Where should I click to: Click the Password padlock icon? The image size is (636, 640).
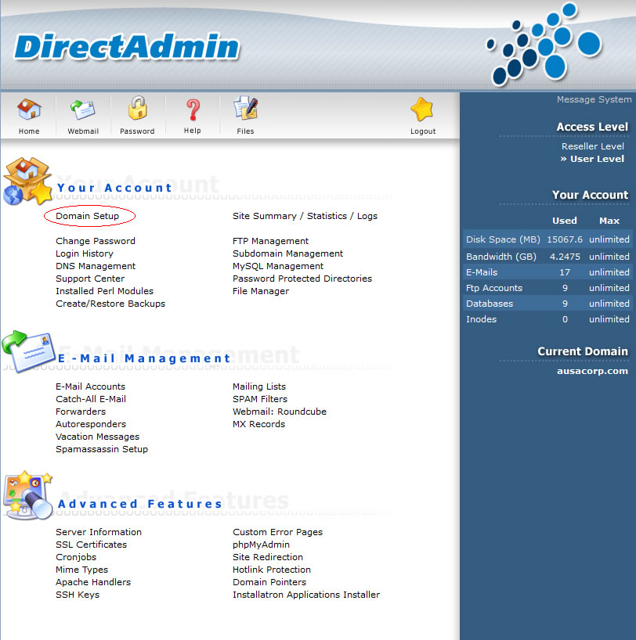pos(137,110)
